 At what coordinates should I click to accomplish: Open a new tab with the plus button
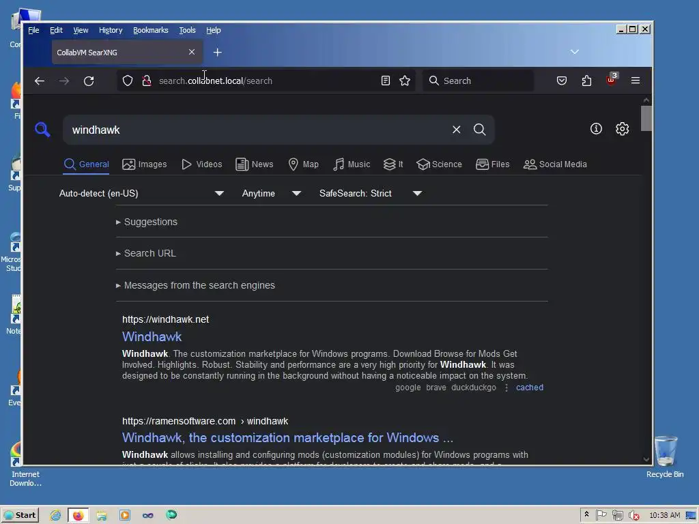[x=218, y=53]
